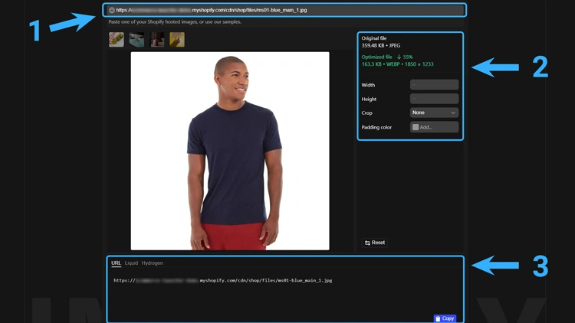Click the t-shirt model preview image
This screenshot has width=575, height=323.
[230, 151]
